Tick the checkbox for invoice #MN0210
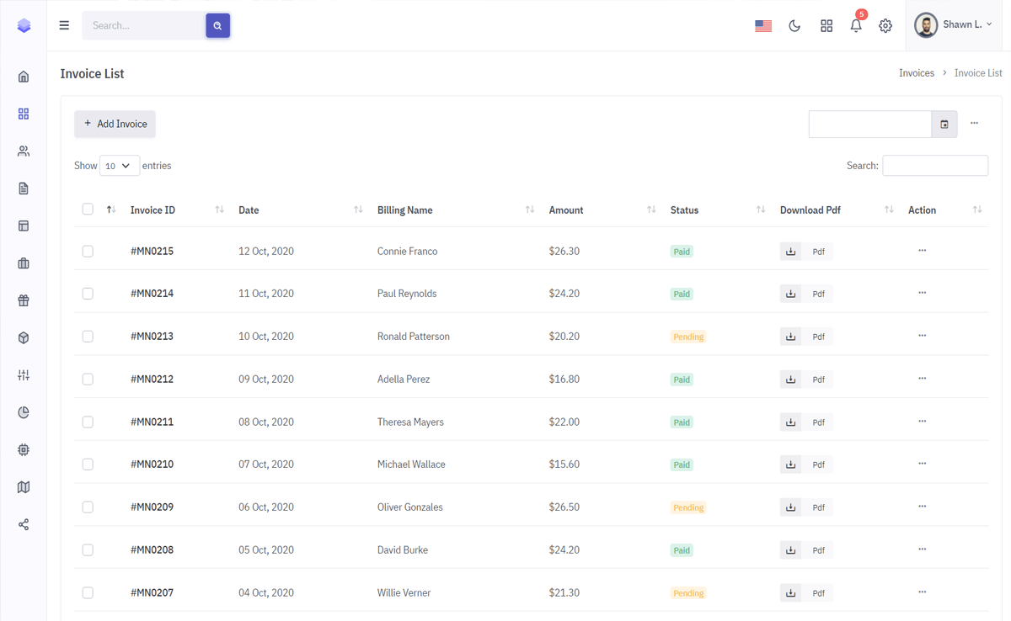 88,464
